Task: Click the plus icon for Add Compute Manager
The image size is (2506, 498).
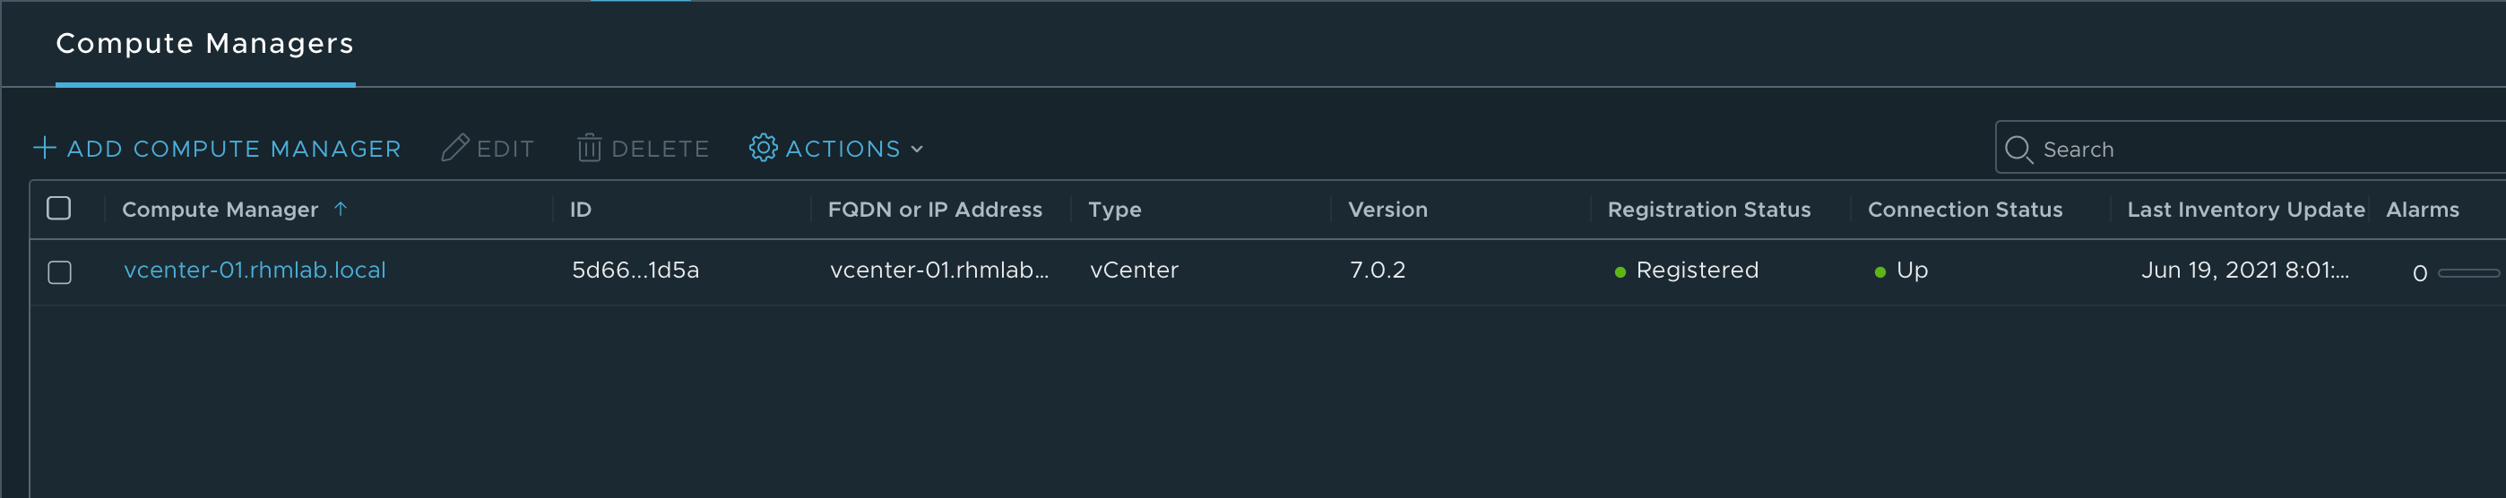Action: click(x=45, y=148)
